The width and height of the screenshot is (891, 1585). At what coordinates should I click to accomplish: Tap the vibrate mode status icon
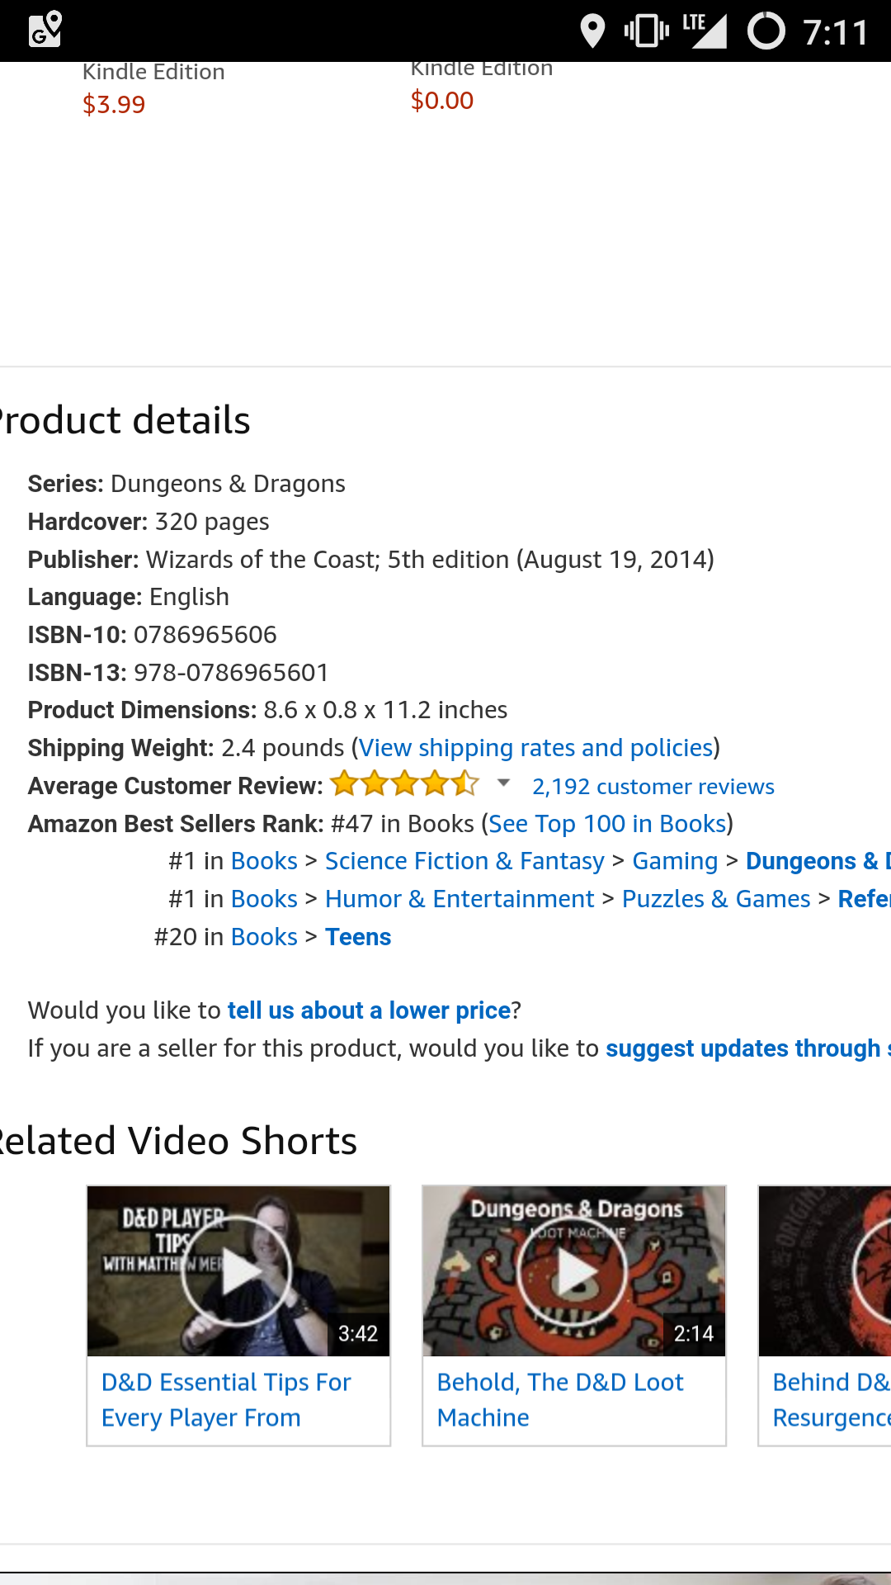pyautogui.click(x=646, y=31)
